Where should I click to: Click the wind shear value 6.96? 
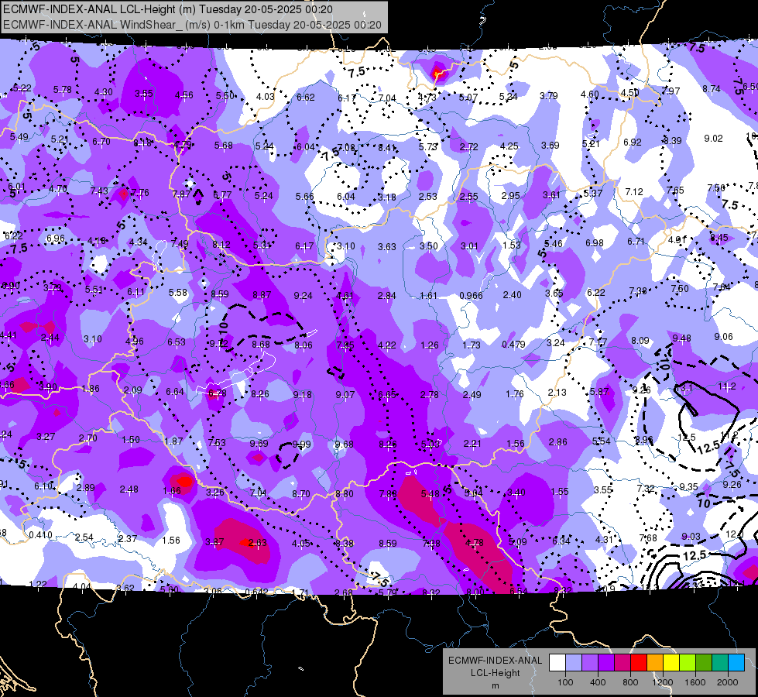[x=56, y=239]
